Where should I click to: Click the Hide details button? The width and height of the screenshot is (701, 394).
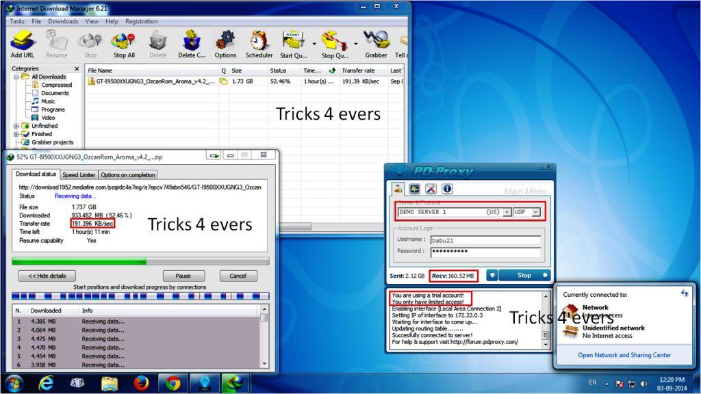tap(47, 276)
